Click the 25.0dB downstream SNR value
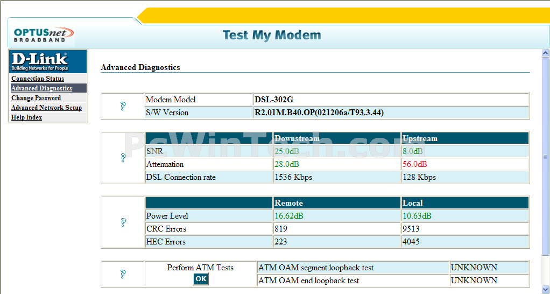Image resolution: width=550 pixels, height=294 pixels. tap(287, 151)
